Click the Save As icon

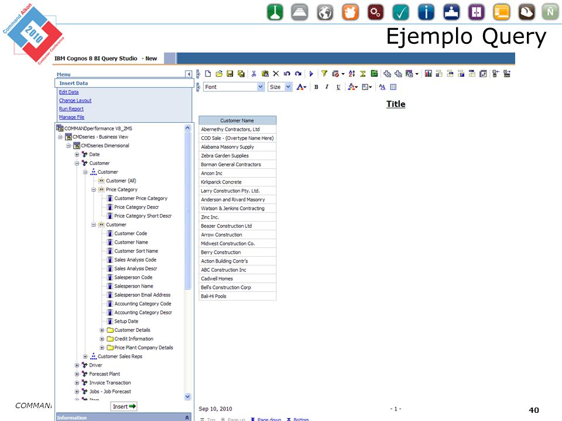point(241,74)
